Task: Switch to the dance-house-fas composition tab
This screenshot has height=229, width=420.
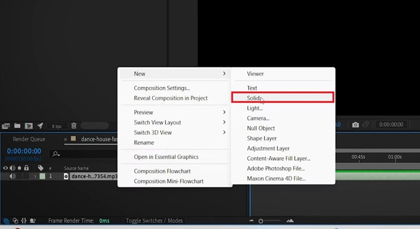Action: [x=99, y=139]
